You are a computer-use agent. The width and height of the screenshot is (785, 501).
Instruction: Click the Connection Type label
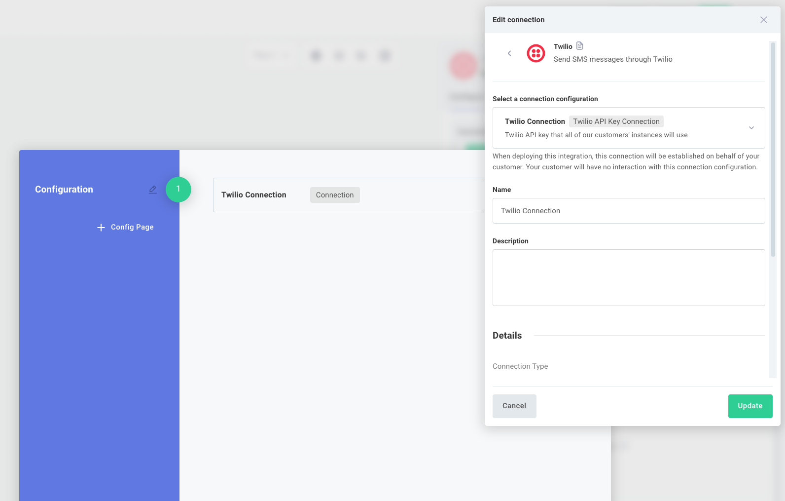pyautogui.click(x=520, y=366)
